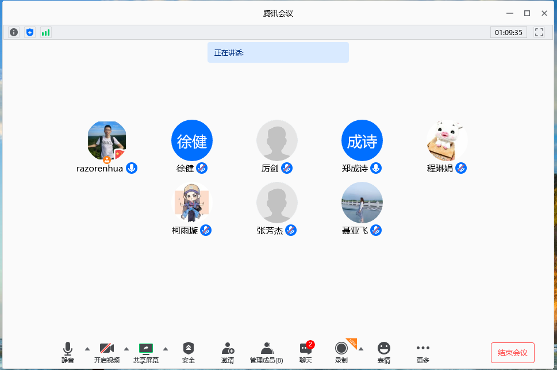Click the red 结束会议 button
The image size is (557, 370).
click(x=513, y=352)
